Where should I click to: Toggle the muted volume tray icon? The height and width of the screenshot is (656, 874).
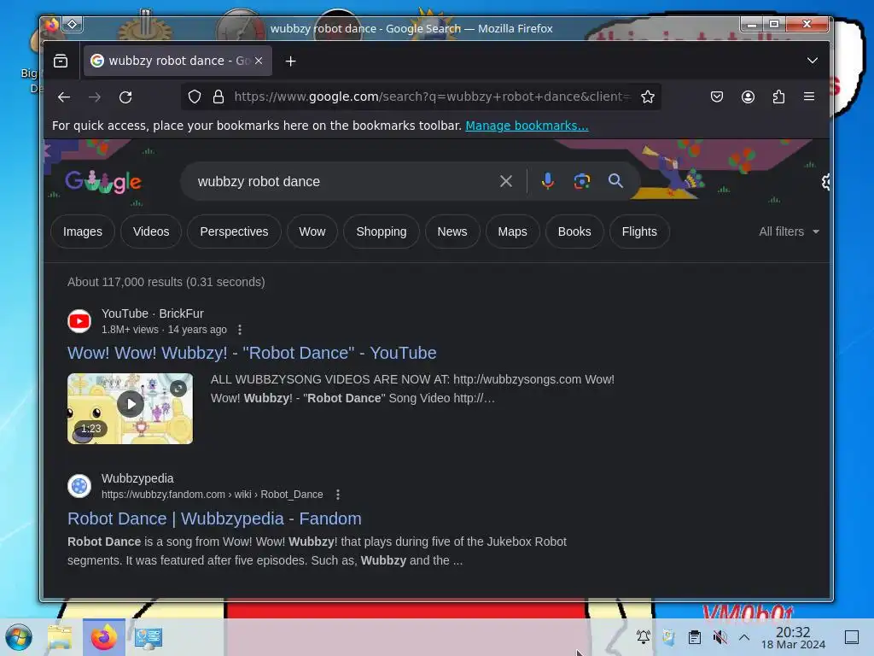[x=720, y=637]
